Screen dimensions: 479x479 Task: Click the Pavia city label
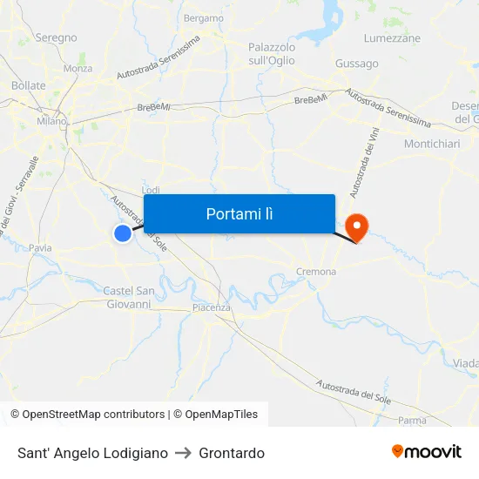tap(40, 247)
